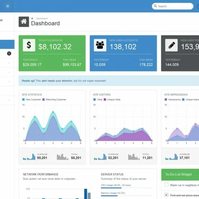Check the Wash car in neighbors checkbox
This screenshot has width=199, height=199.
(x=166, y=185)
